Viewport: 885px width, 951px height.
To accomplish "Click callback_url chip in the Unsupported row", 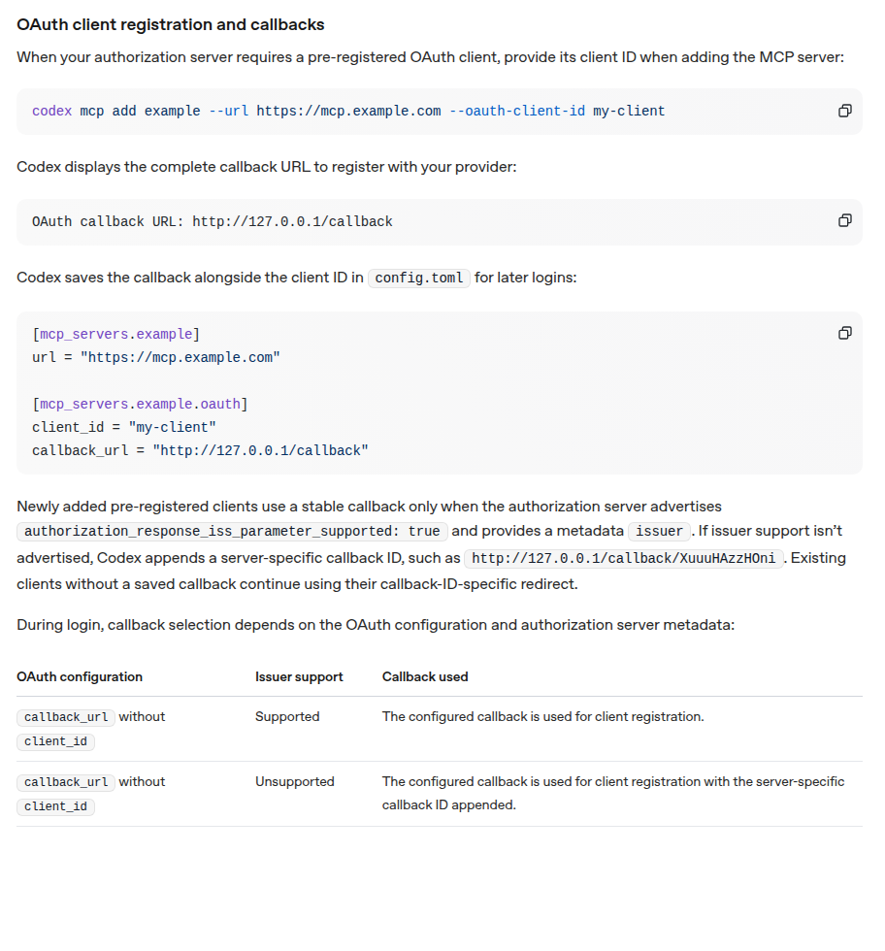I will 66,782.
